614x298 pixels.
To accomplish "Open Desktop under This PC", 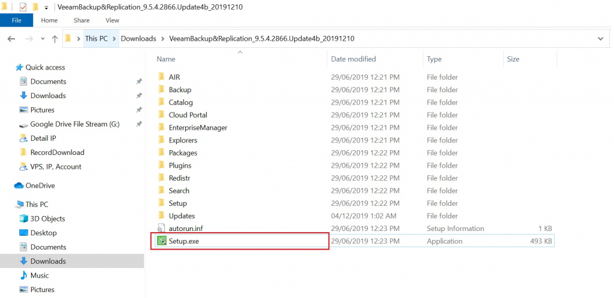I will point(43,233).
